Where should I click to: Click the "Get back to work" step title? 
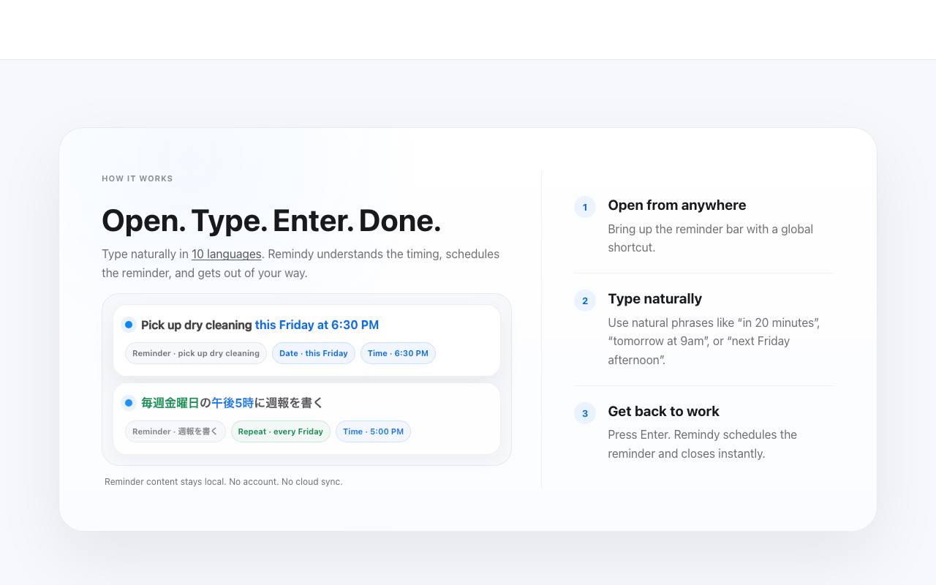664,411
